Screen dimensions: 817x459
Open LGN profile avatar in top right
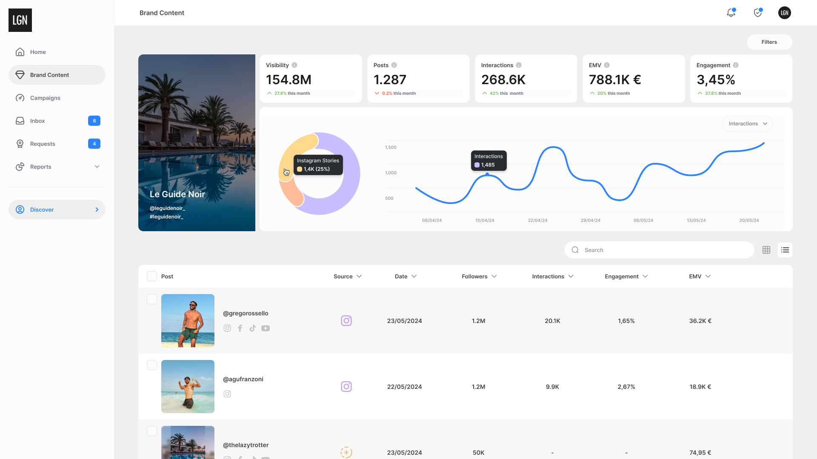[784, 13]
